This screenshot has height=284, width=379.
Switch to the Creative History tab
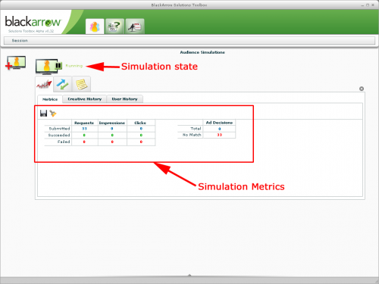pos(85,99)
